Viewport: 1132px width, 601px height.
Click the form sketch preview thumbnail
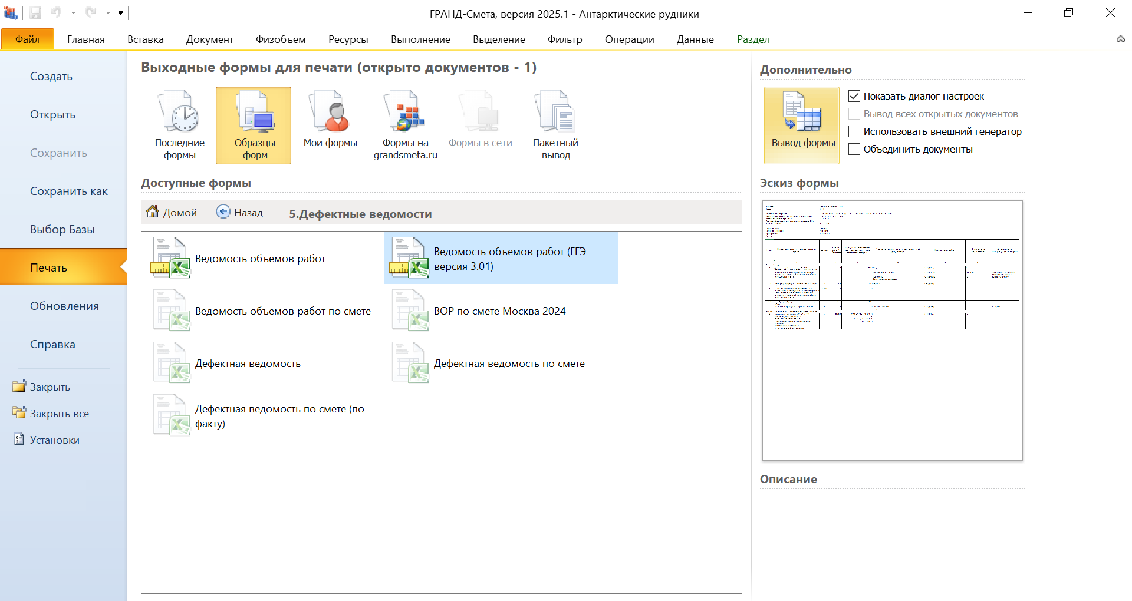892,331
